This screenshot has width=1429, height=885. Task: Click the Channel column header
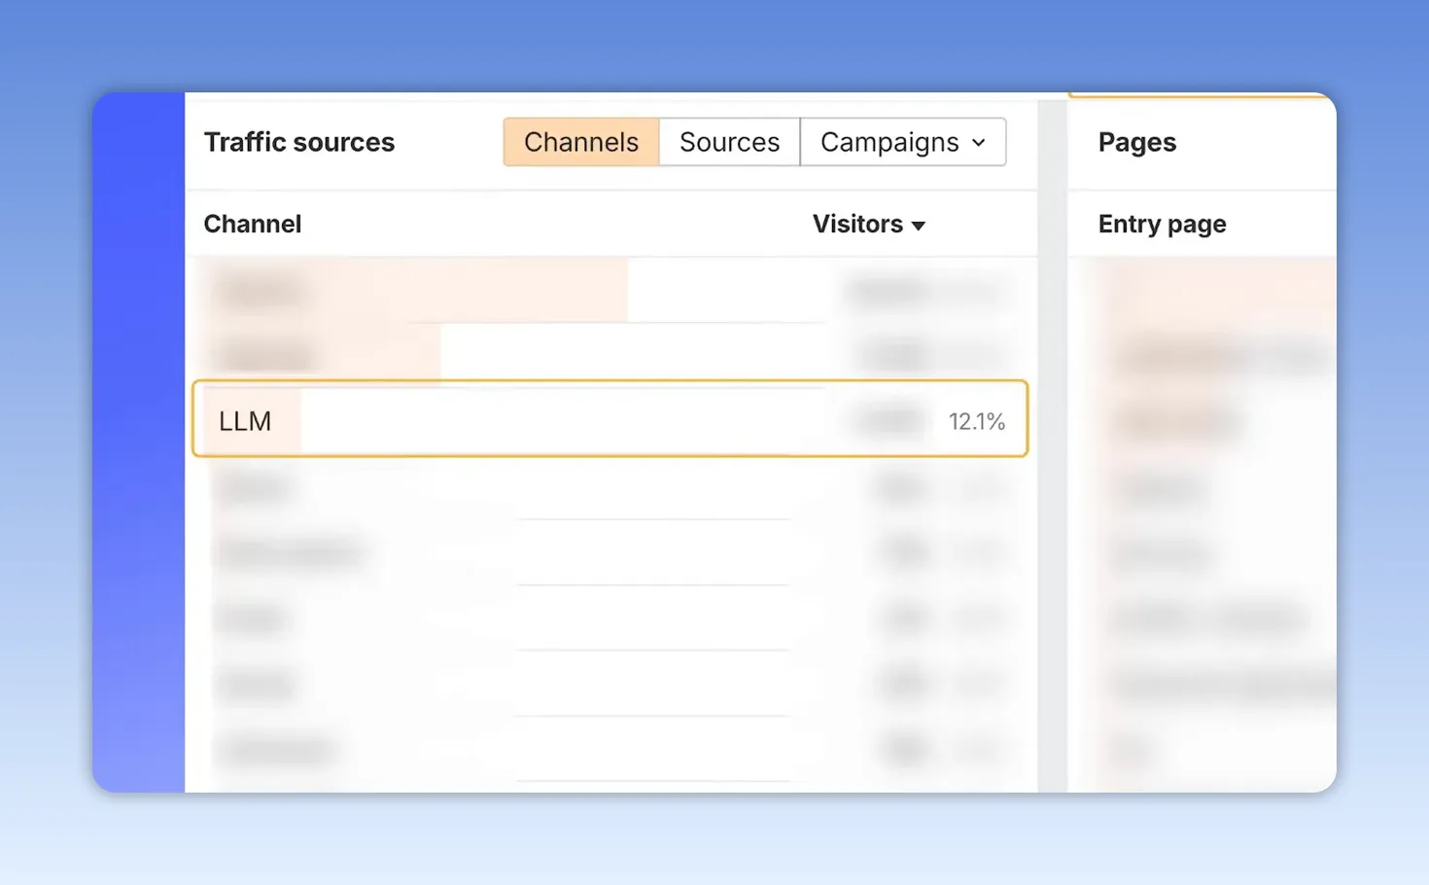[x=253, y=224]
